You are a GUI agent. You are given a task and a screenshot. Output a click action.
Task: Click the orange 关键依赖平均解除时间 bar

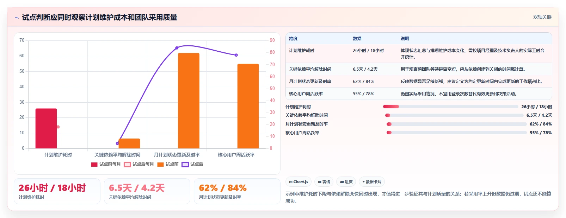pos(129,143)
